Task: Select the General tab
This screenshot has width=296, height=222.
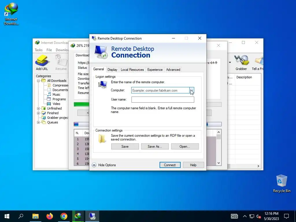Action: point(98,69)
